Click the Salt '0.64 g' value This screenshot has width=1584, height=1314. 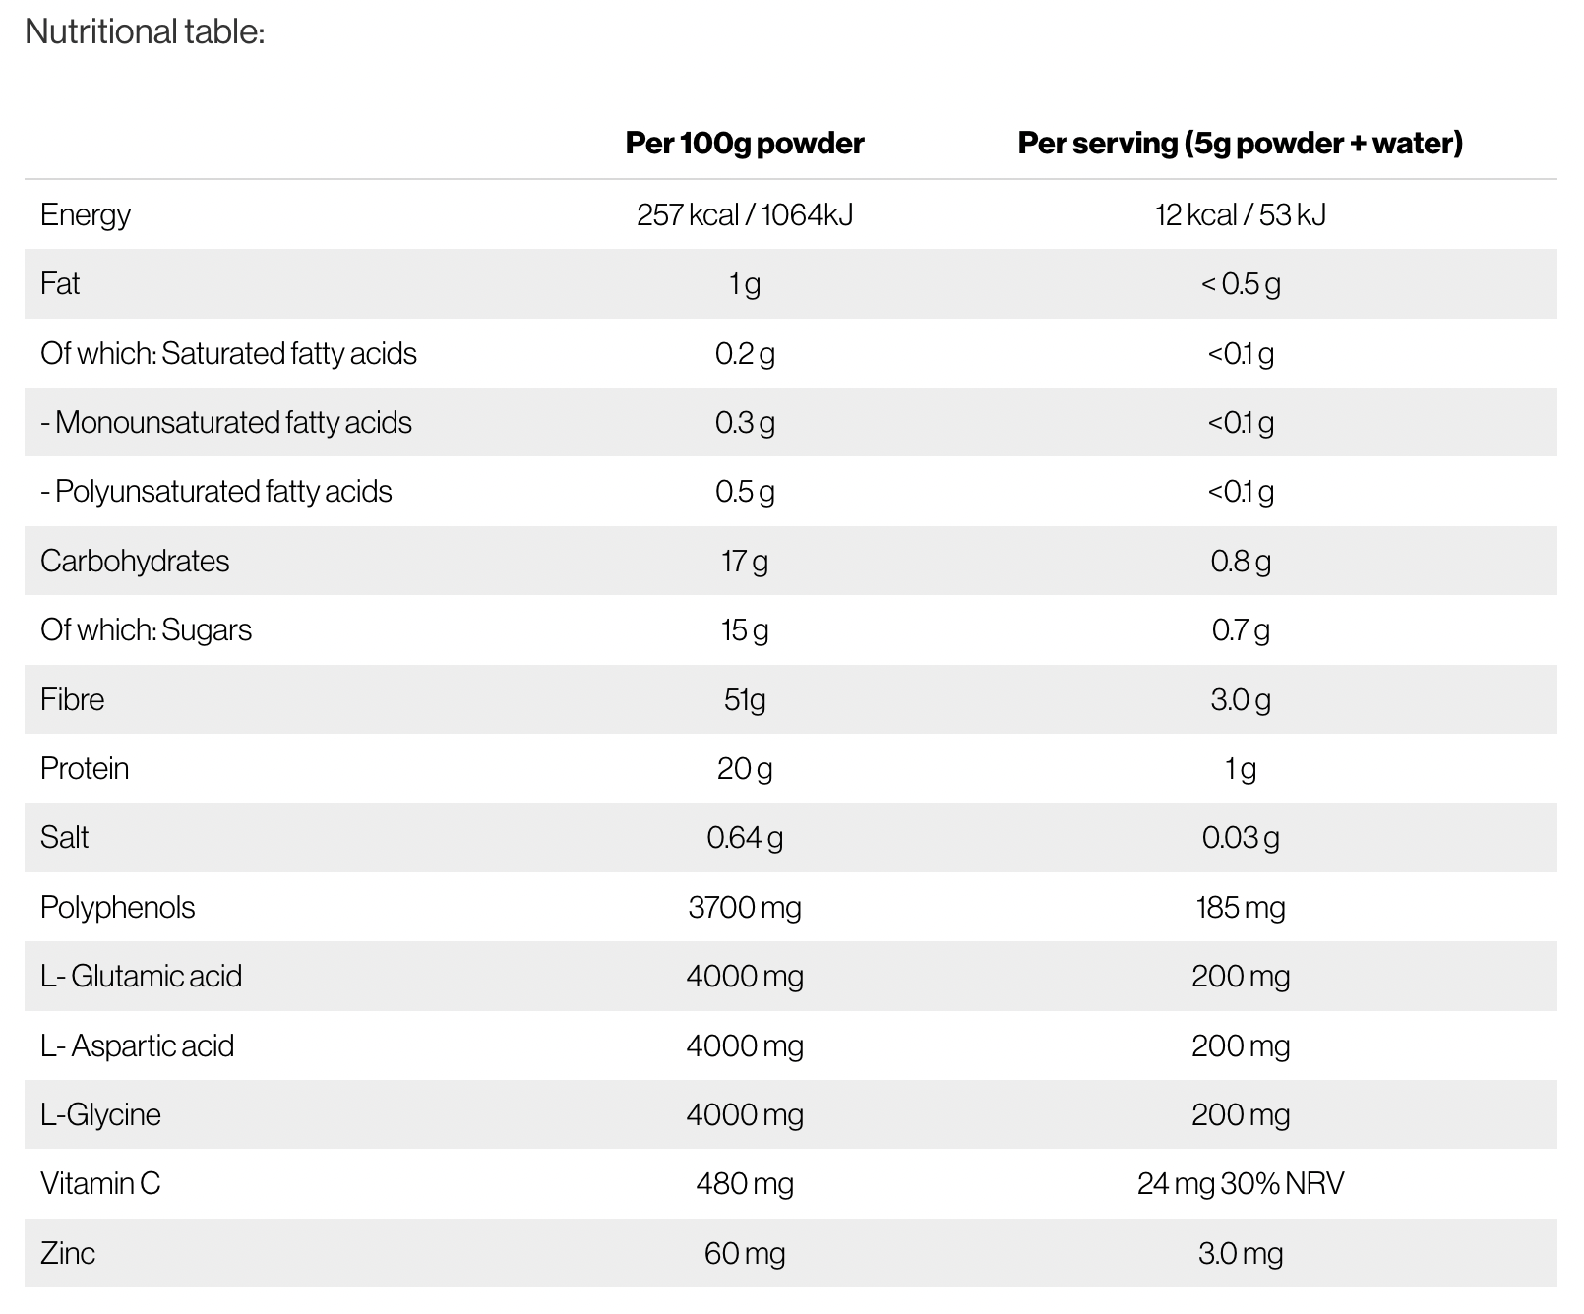(x=745, y=837)
